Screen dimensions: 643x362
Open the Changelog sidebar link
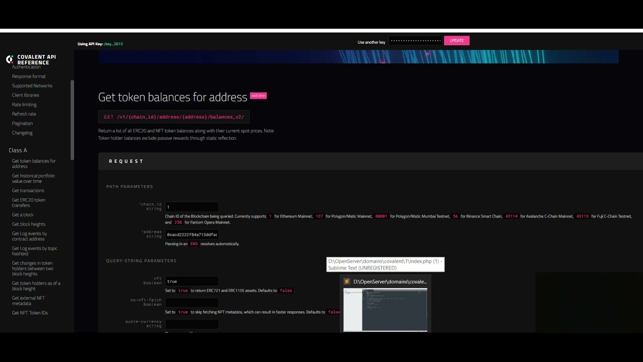pos(22,133)
